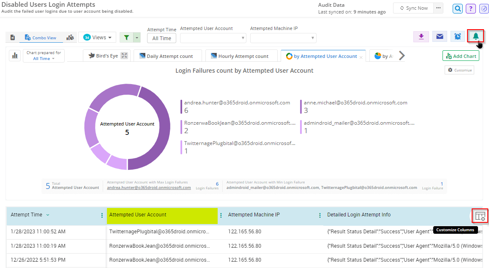The width and height of the screenshot is (489, 268).
Task: Open the Hourly Attempt count tab
Action: coord(240,56)
